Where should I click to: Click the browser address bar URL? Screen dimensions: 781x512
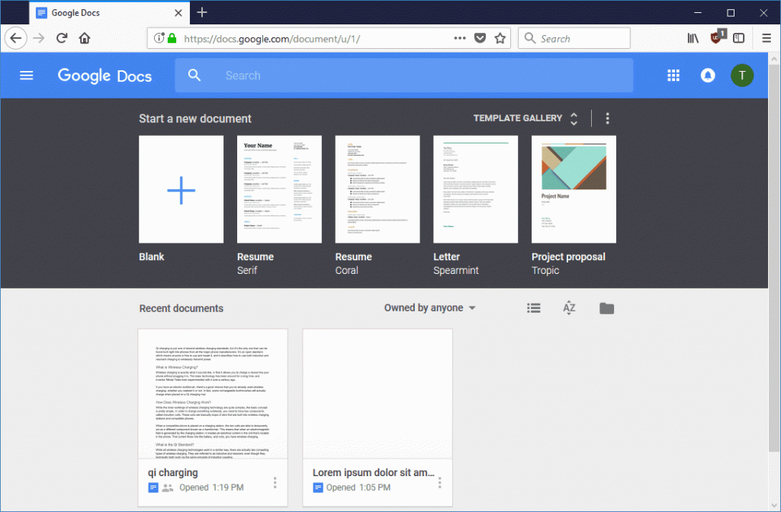272,38
